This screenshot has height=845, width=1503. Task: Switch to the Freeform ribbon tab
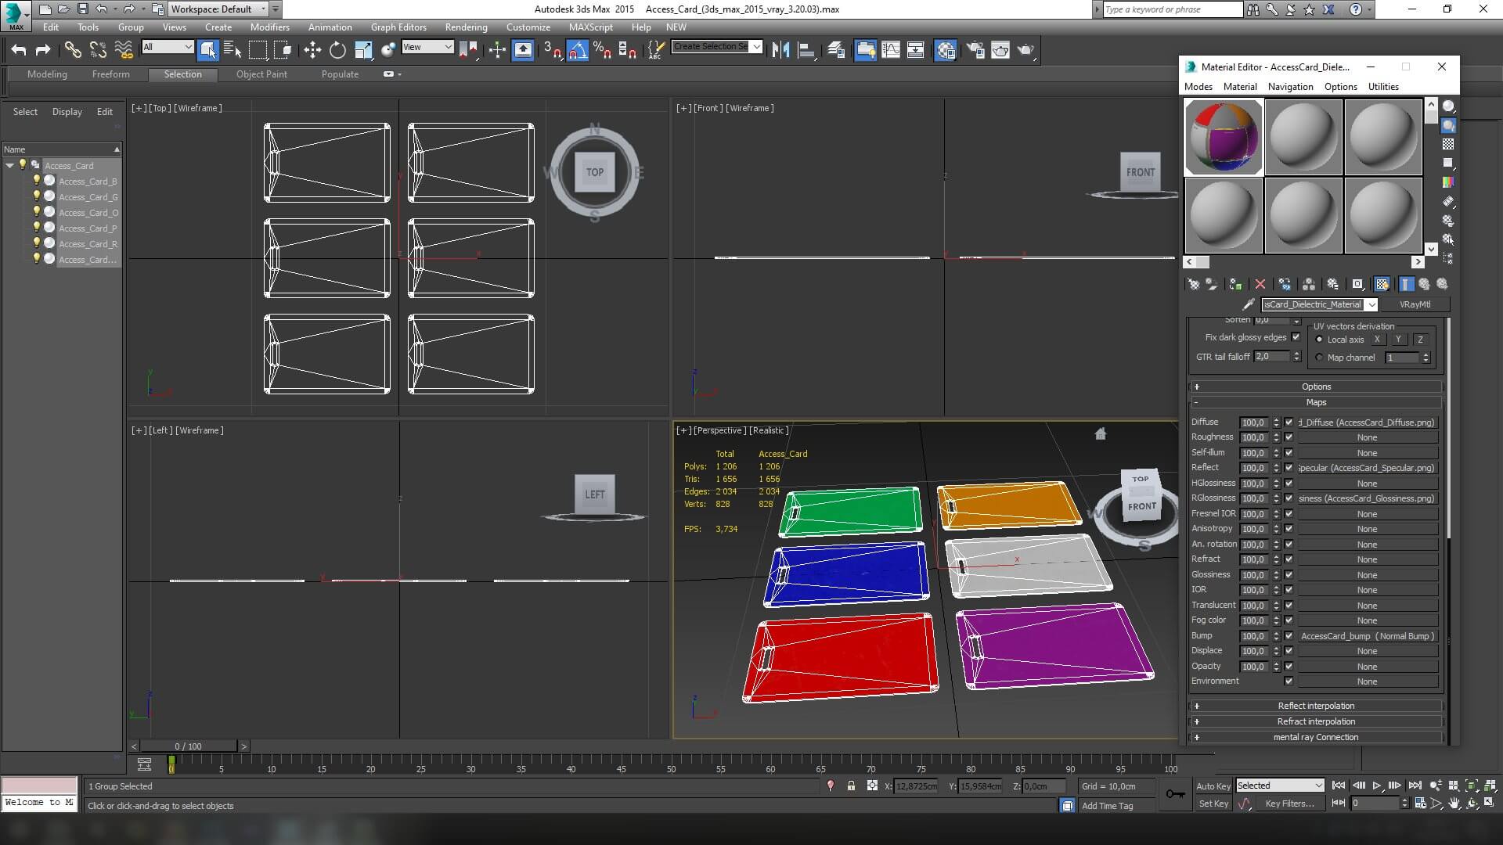click(110, 74)
